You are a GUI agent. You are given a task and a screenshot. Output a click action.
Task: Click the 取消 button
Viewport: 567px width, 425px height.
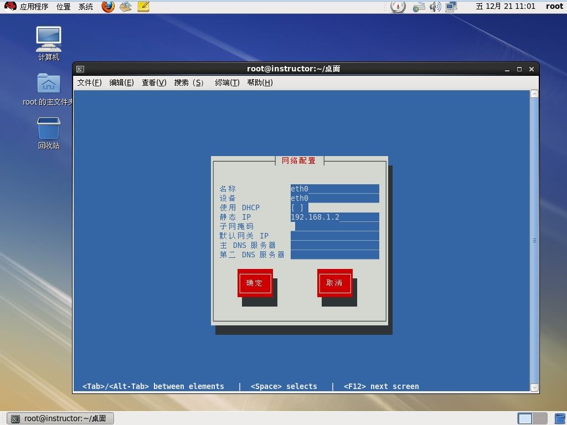point(334,283)
